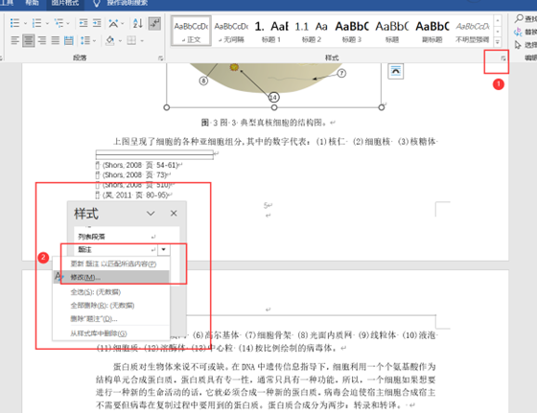The width and height of the screenshot is (537, 413).
Task: Apply the 无间隔 style
Action: pos(231,31)
